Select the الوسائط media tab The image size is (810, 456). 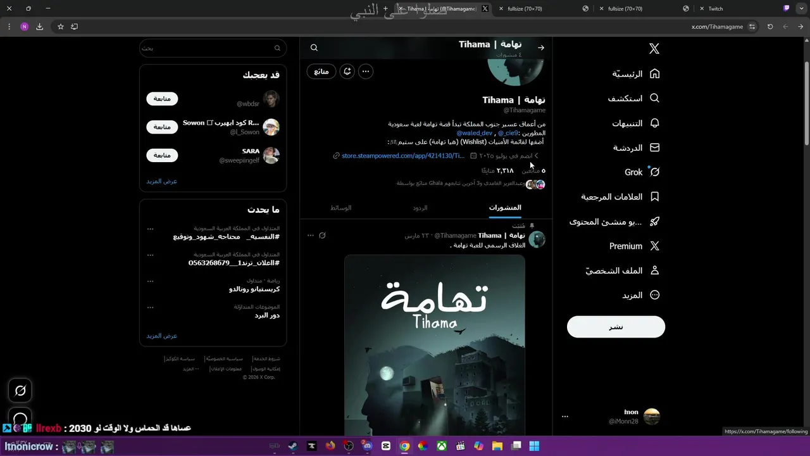pyautogui.click(x=340, y=208)
